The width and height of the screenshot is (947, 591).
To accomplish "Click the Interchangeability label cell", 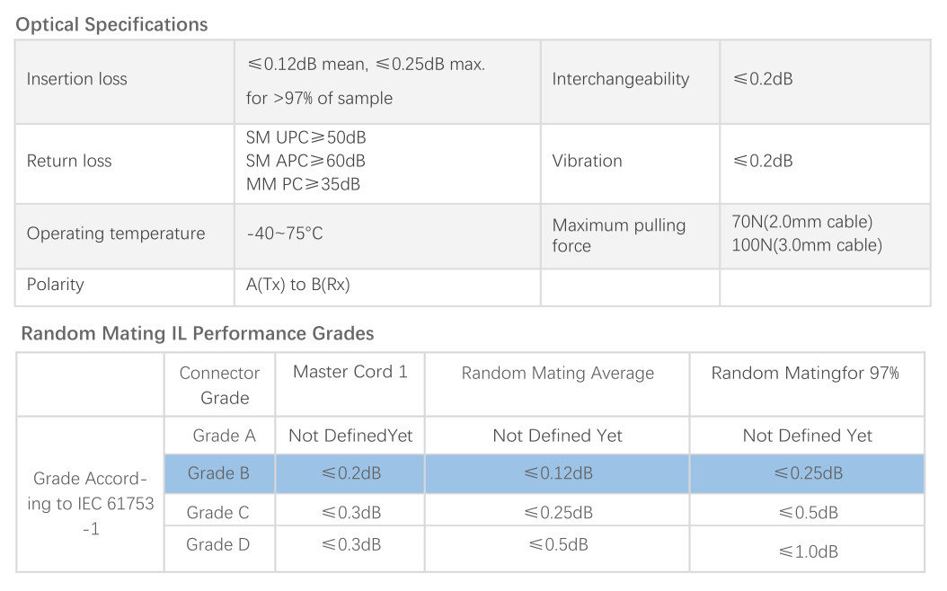I will click(620, 79).
